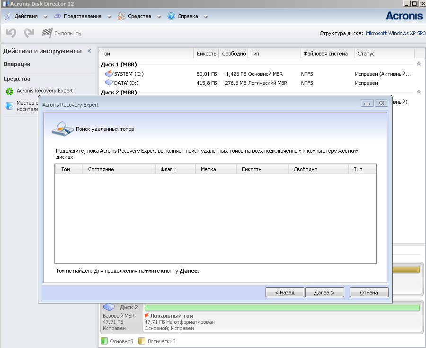
Task: Click the Действия running-man icon
Action: pyautogui.click(x=8, y=16)
